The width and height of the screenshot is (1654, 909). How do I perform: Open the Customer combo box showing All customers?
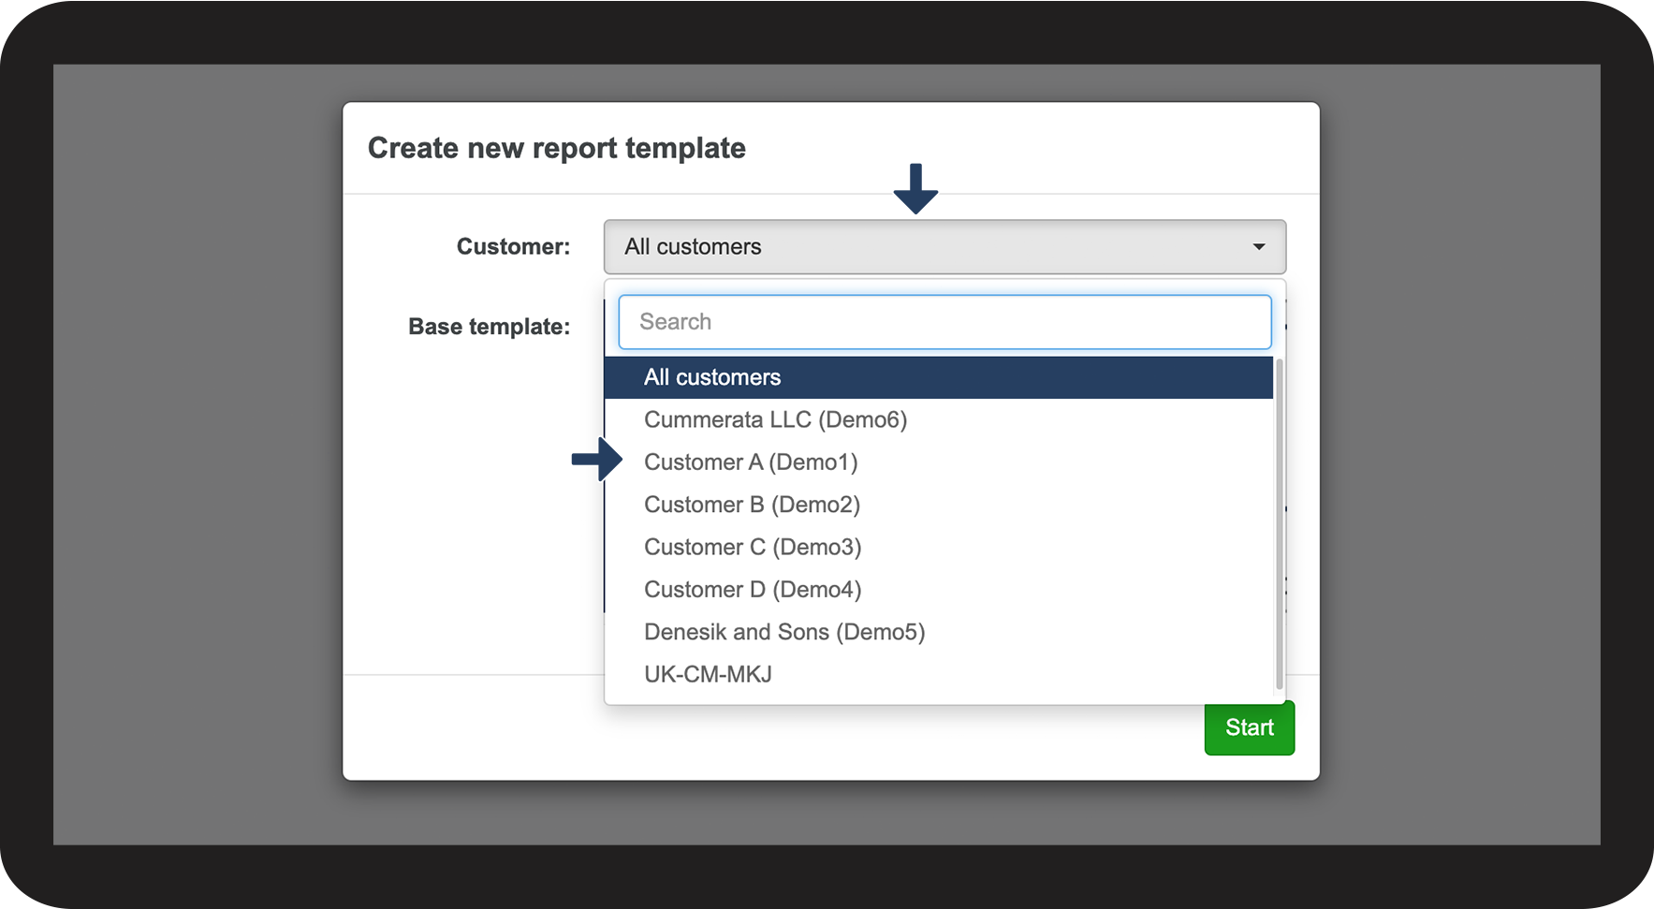pyautogui.click(x=944, y=247)
